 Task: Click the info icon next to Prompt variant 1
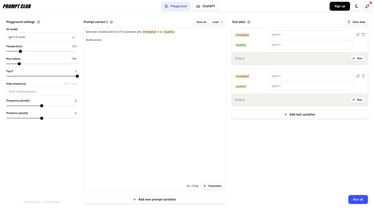pos(111,22)
